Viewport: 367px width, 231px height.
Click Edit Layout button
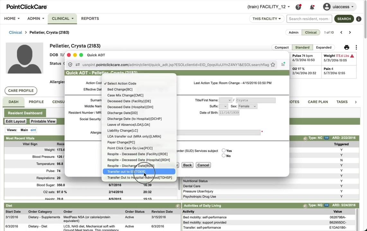(15, 122)
